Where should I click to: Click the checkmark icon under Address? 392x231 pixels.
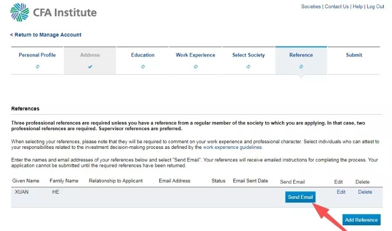[x=90, y=67]
